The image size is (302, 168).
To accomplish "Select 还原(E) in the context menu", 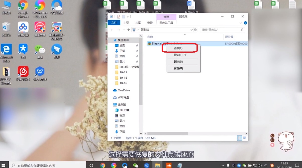I will (x=178, y=48).
